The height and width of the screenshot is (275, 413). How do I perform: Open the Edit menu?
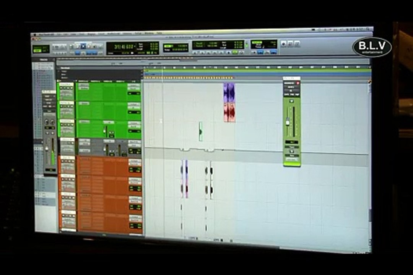pos(66,34)
